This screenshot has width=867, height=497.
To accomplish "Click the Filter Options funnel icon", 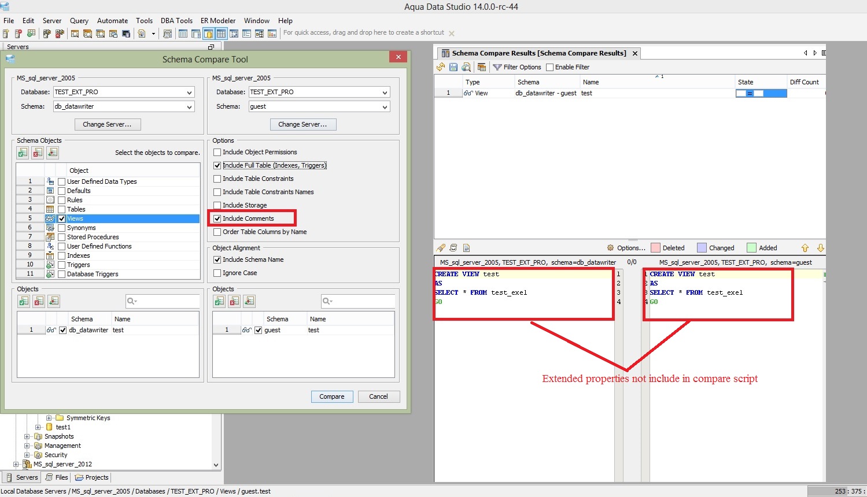I will coord(497,67).
